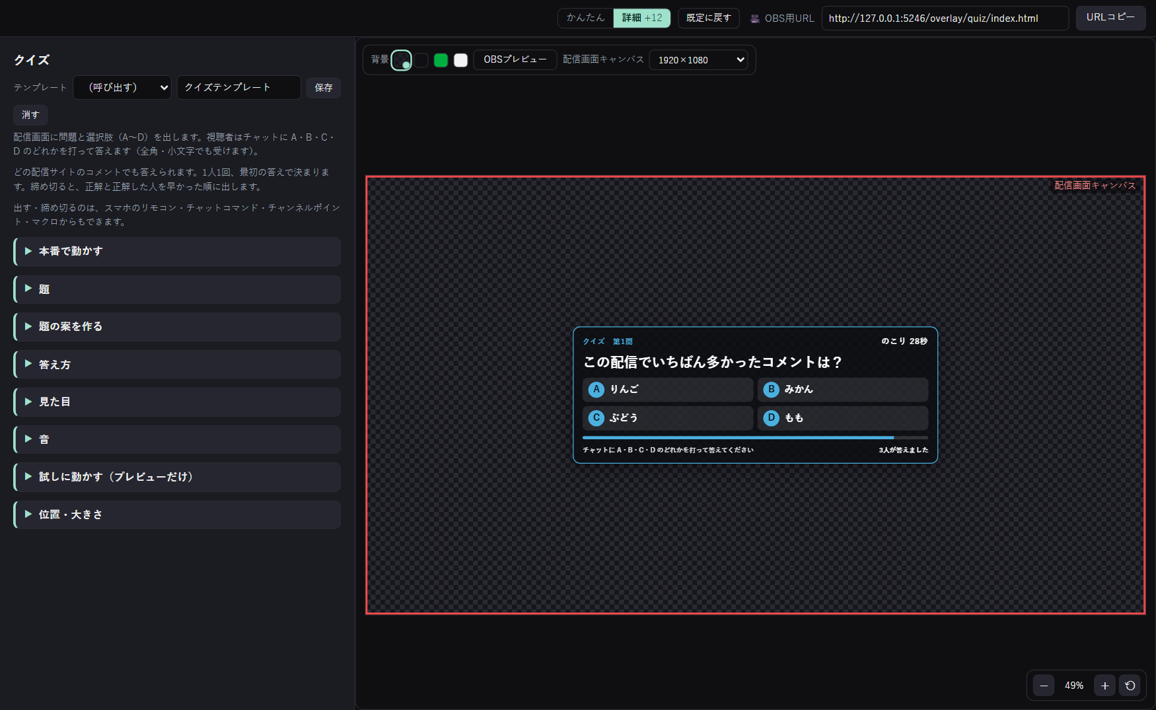Screen dimensions: 1156x710
Task: Click answer choice B みかん
Action: click(843, 390)
